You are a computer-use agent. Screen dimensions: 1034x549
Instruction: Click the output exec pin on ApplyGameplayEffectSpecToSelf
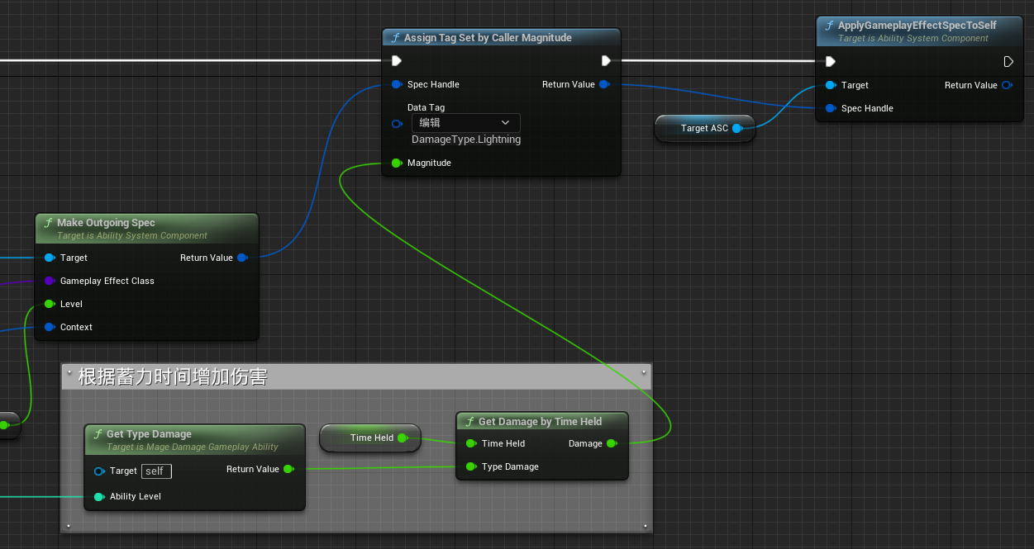coord(1008,62)
